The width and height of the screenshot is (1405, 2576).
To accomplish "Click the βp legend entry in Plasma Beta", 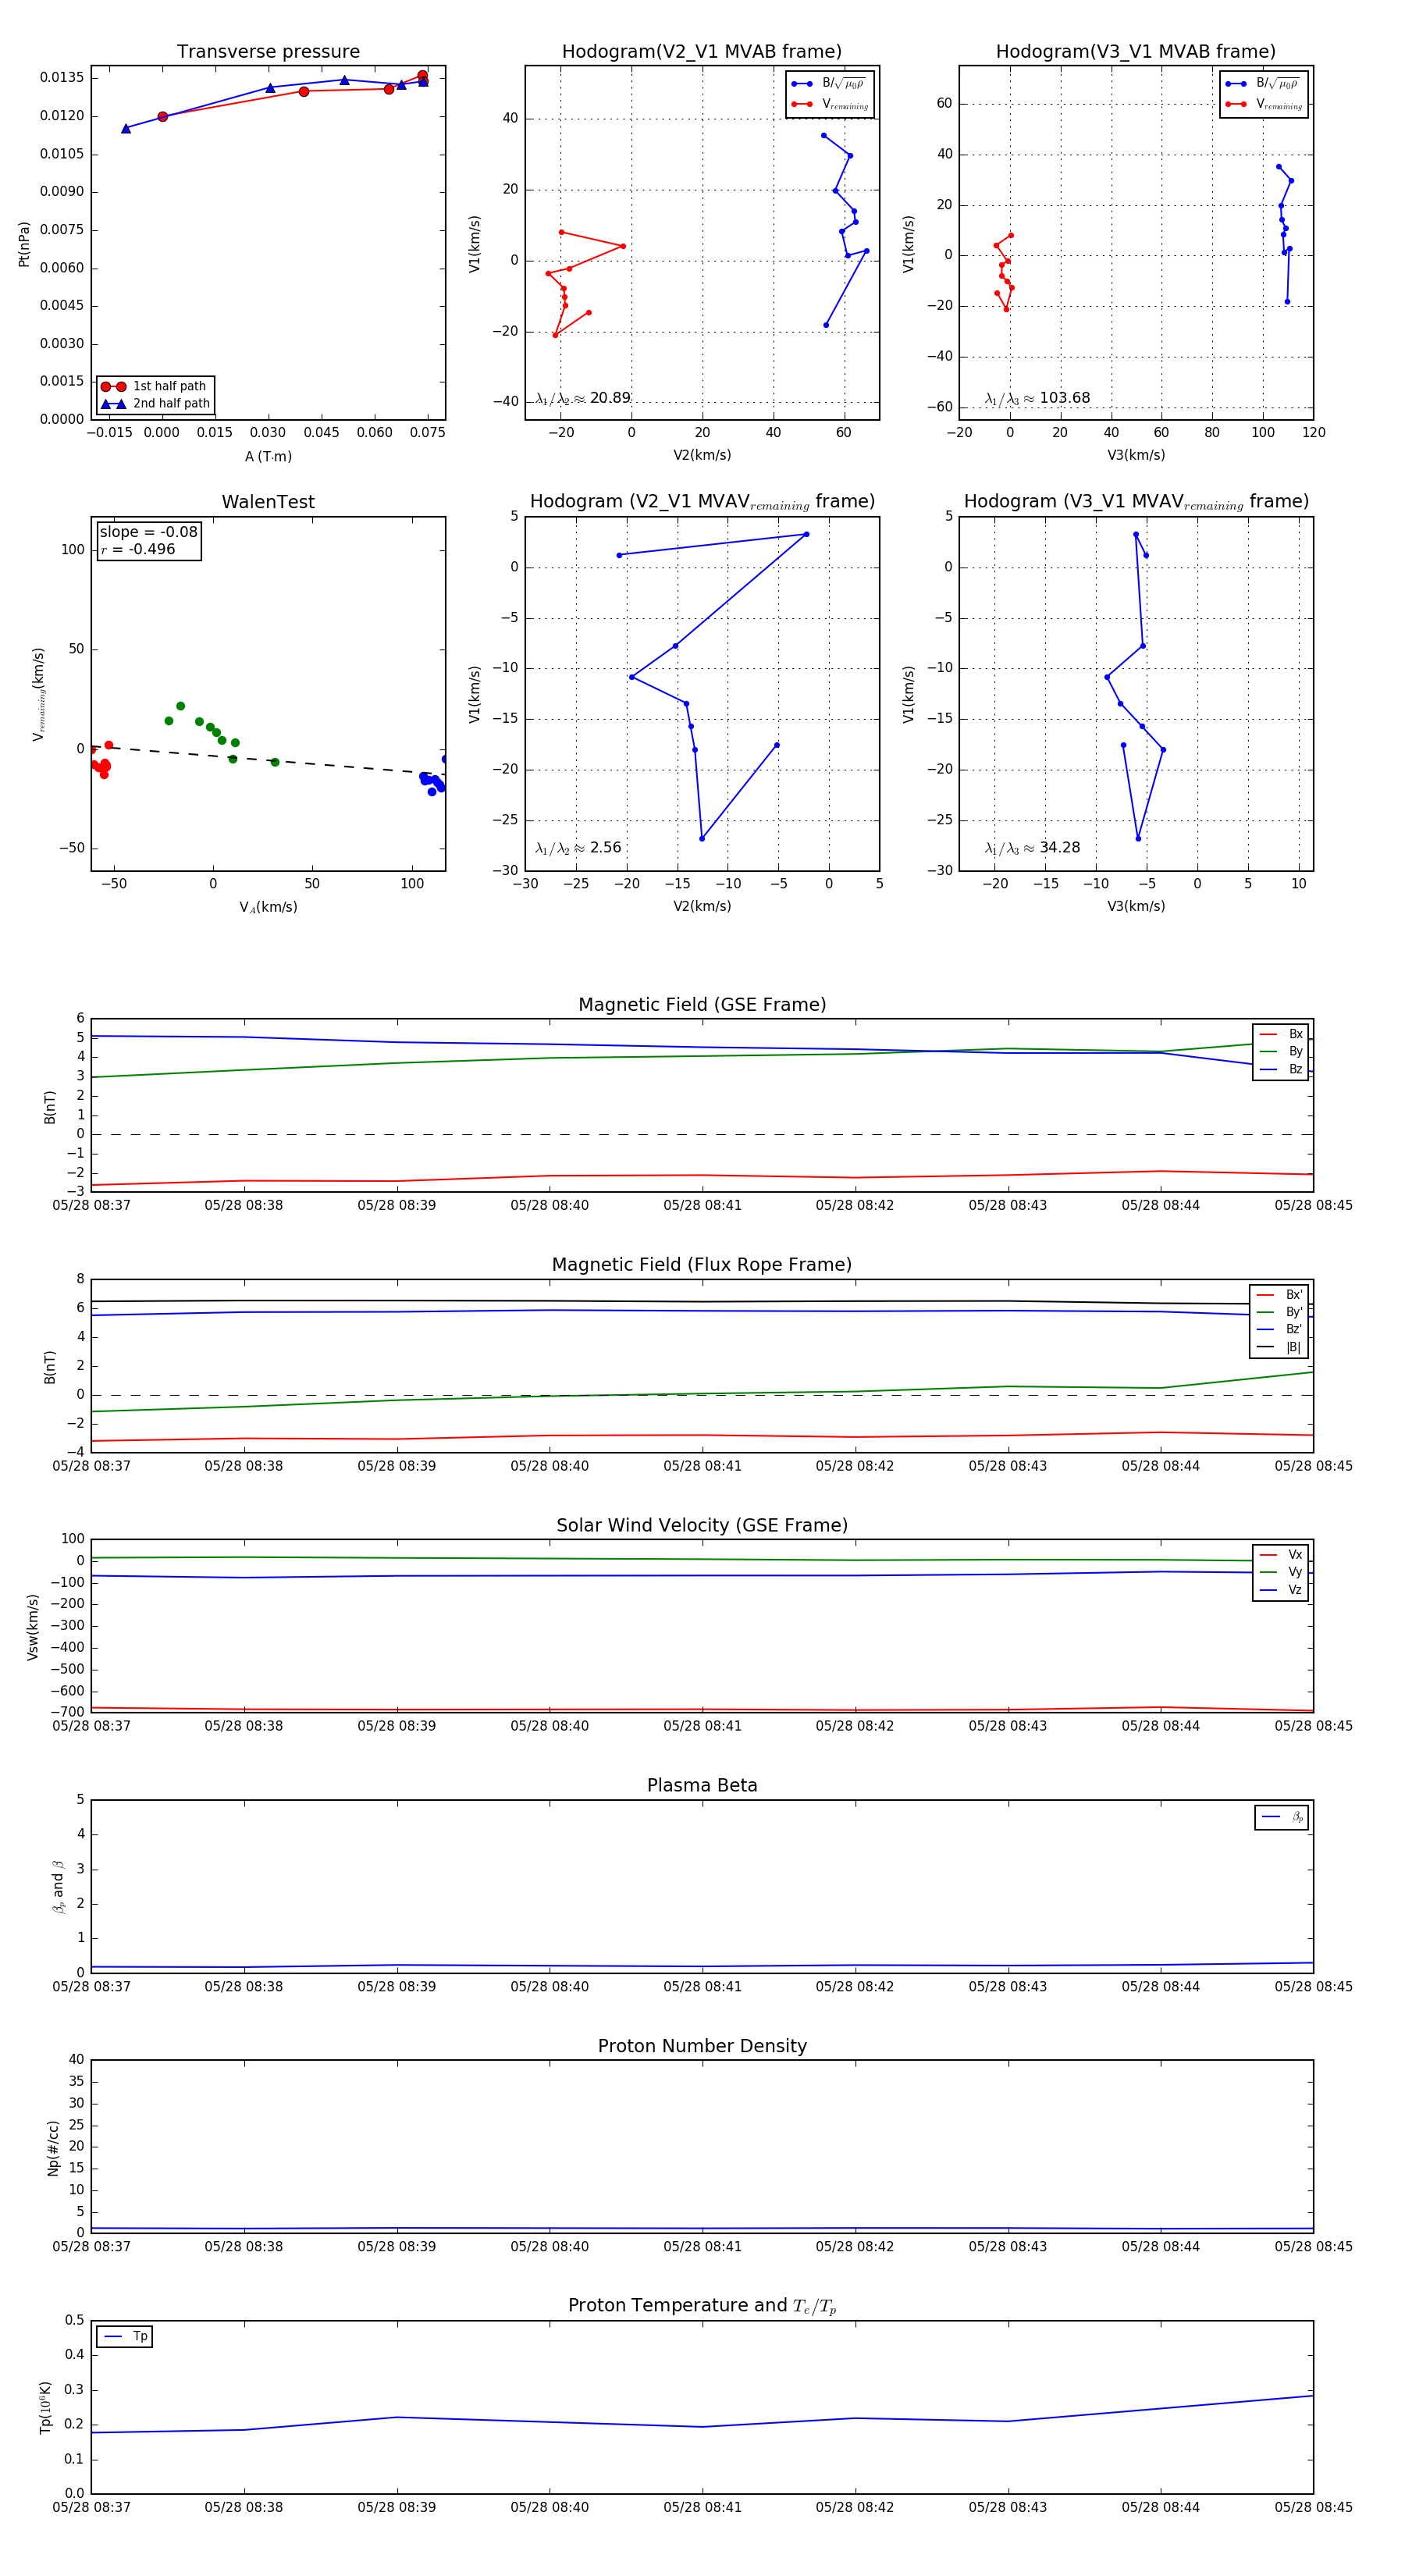I will (x=1282, y=1817).
